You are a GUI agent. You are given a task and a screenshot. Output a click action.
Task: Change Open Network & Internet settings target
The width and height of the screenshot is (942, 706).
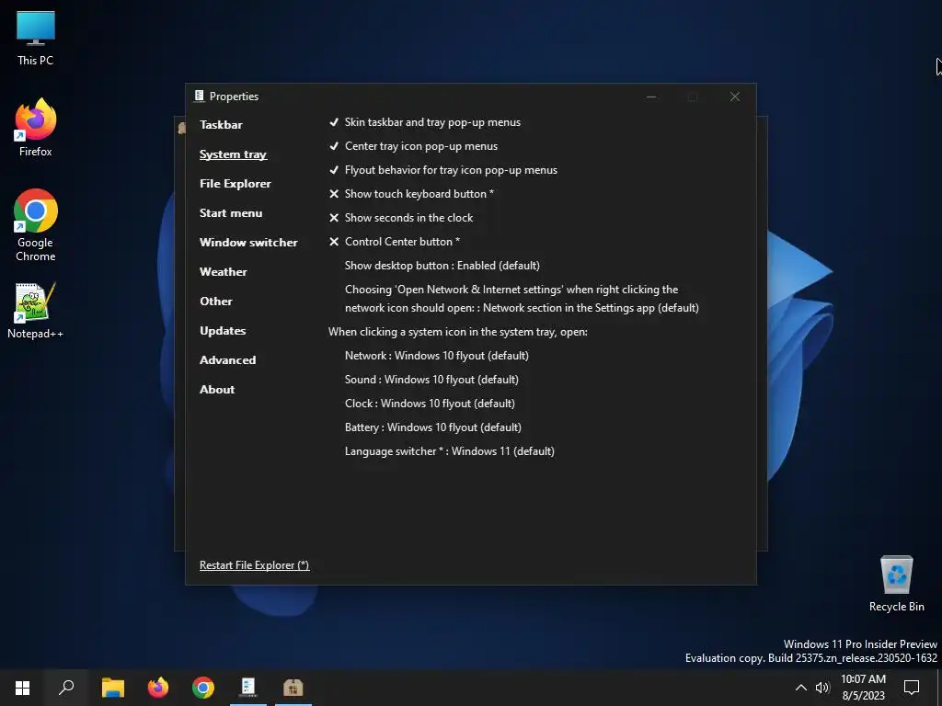point(522,299)
